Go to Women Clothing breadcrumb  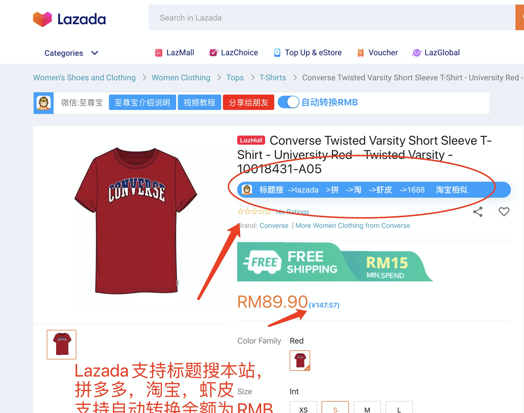(181, 78)
